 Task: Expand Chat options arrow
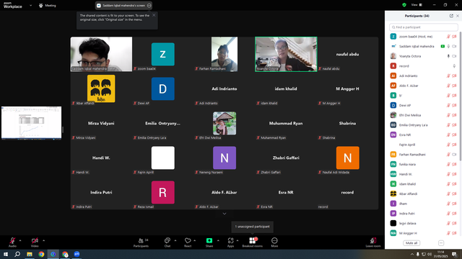(175, 240)
